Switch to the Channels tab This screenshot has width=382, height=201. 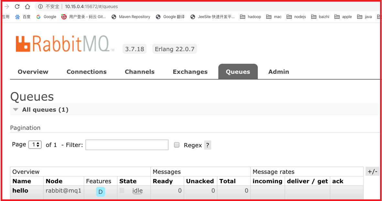[x=140, y=72]
